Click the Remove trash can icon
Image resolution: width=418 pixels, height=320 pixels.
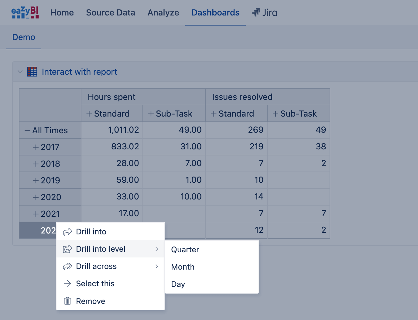tap(67, 301)
